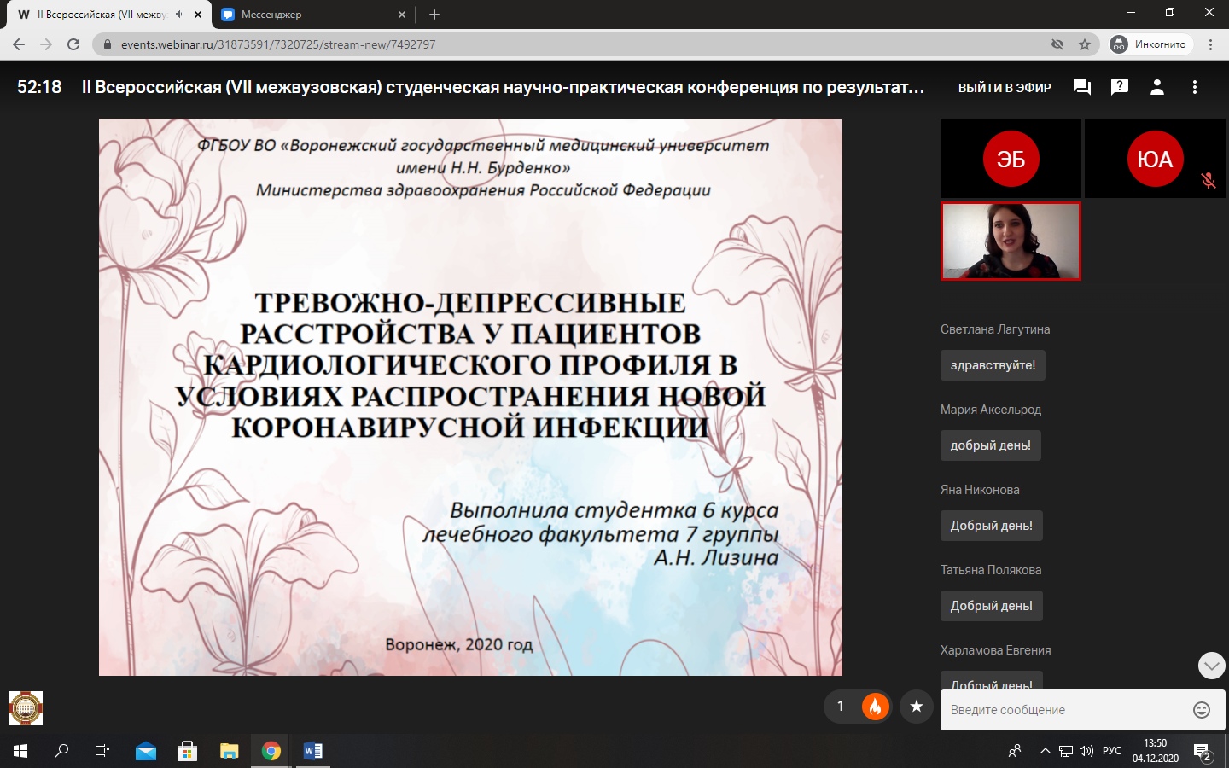Open the clock showing 13:50 04.12.2020

tap(1156, 751)
